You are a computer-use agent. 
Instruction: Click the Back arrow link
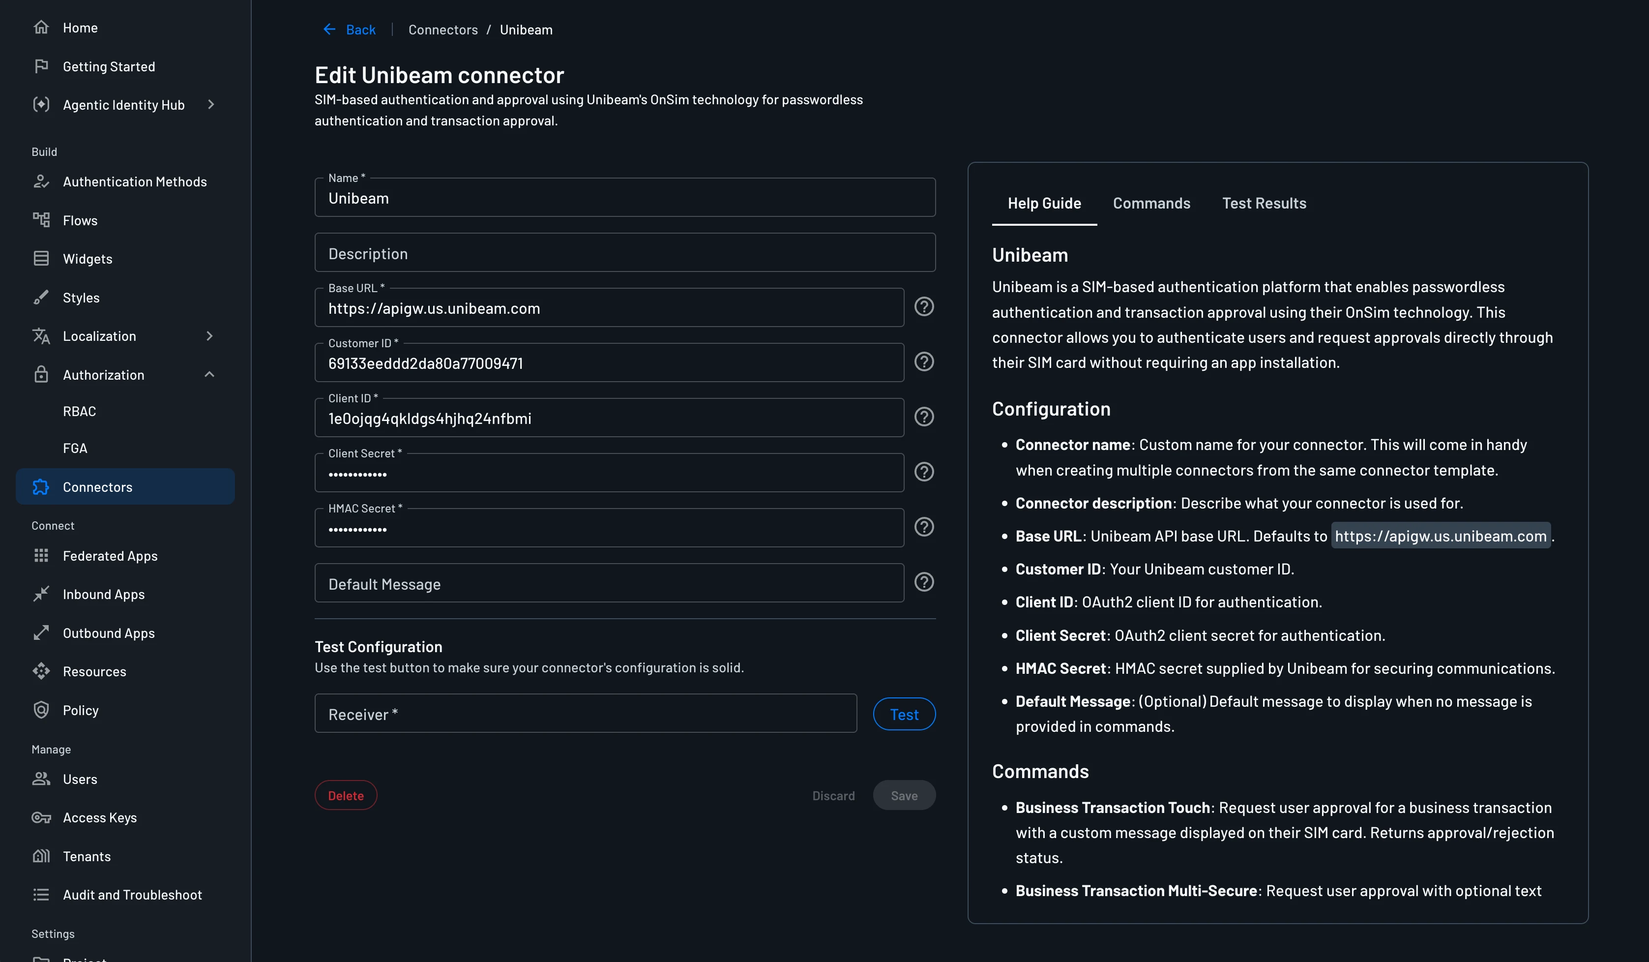[349, 30]
